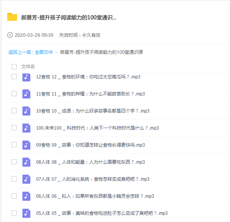Toggle the select-all checkbox beside 文件名
The height and width of the screenshot is (222, 230).
coord(14,67)
